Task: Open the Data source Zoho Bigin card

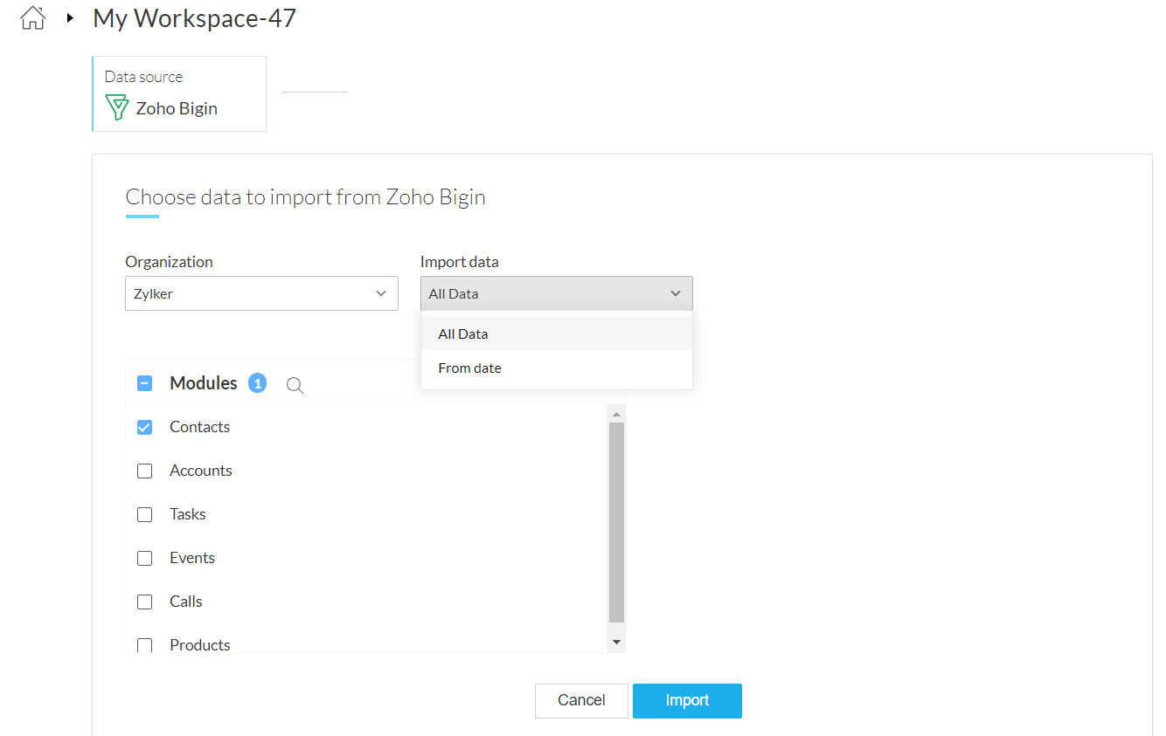Action: coord(179,94)
